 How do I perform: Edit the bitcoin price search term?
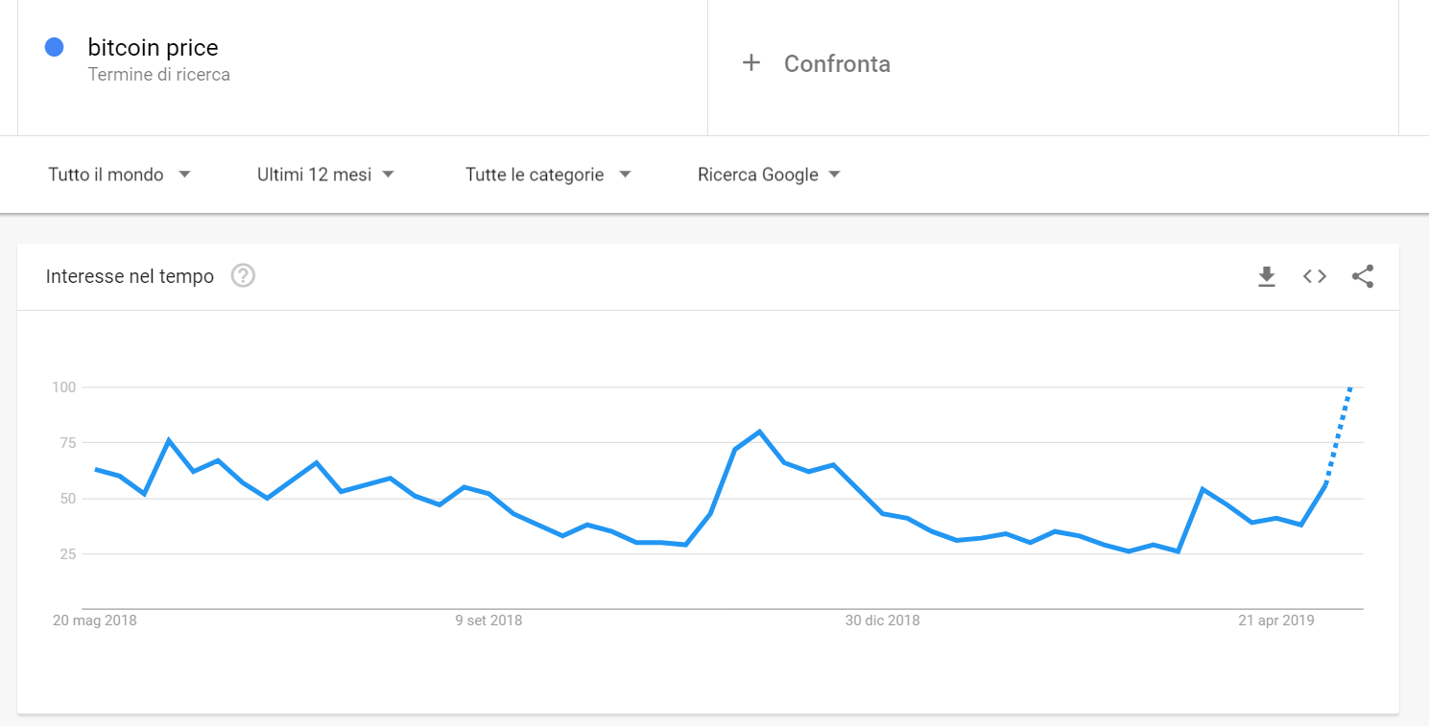tap(153, 47)
